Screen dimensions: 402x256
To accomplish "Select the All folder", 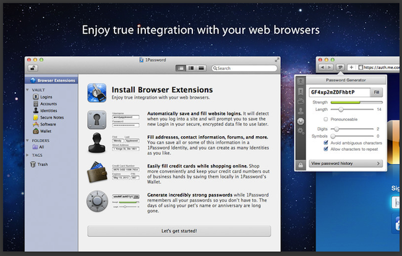I will [38, 147].
